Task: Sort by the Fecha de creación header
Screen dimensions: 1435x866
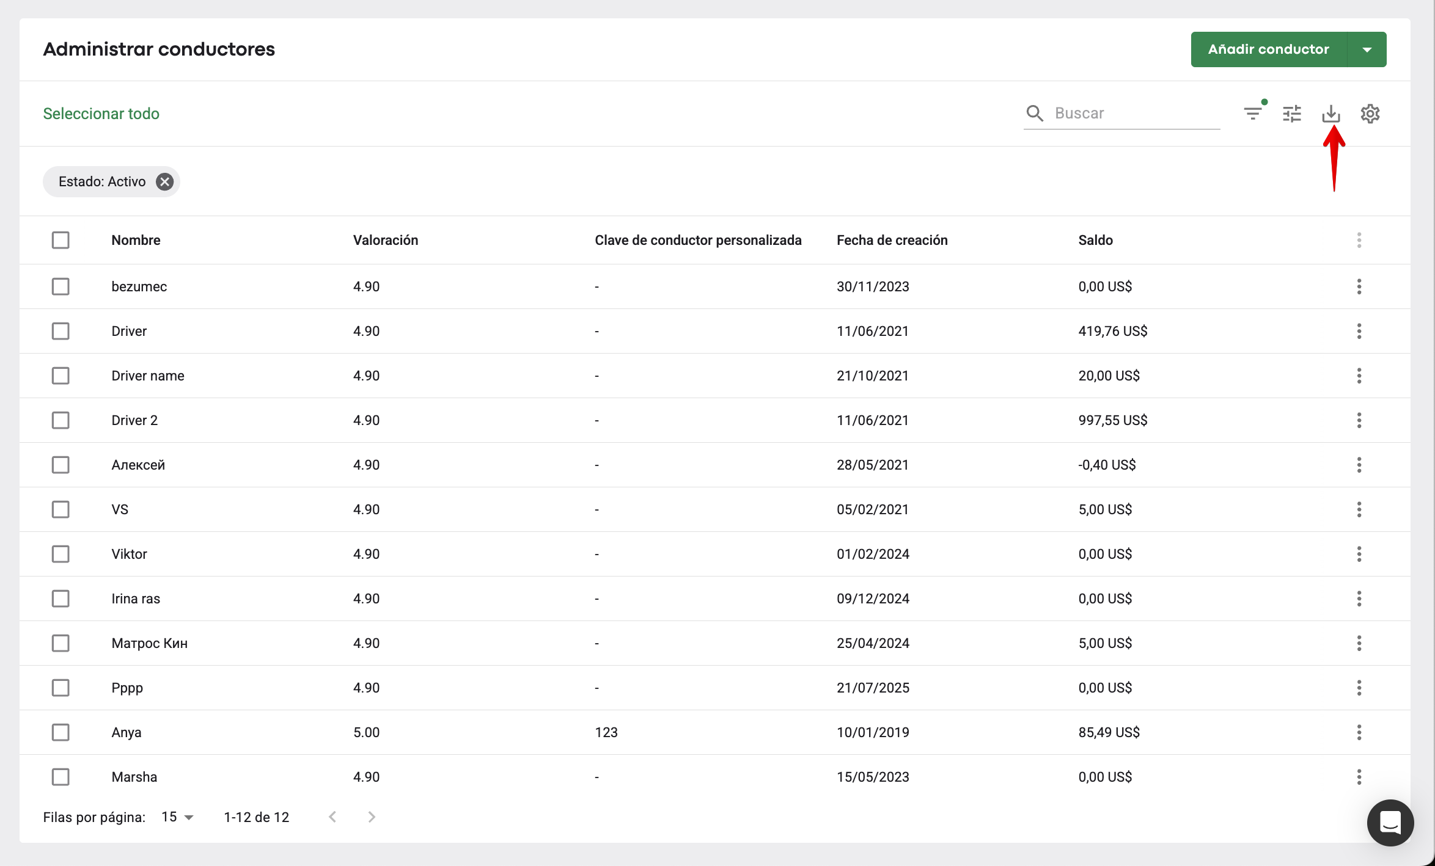Action: [892, 240]
